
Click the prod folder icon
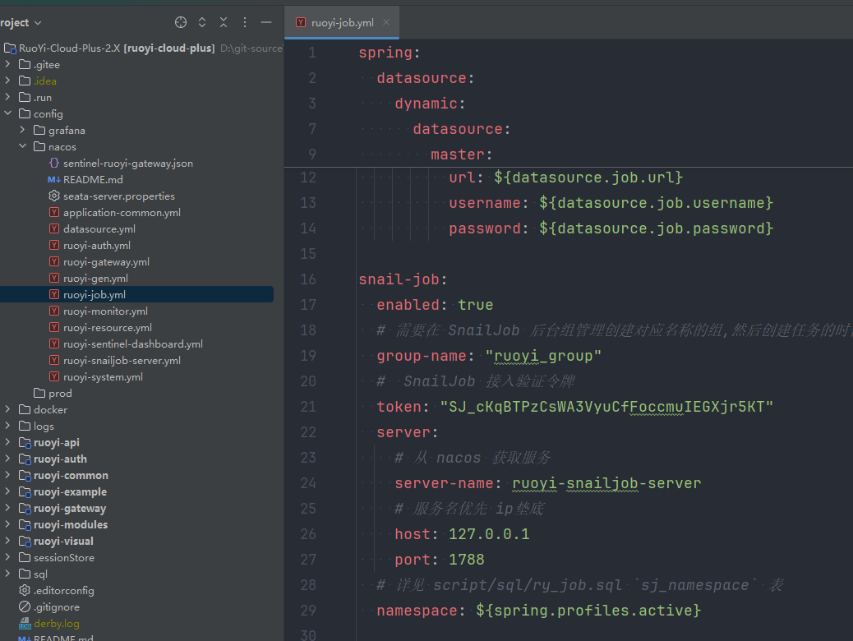39,393
